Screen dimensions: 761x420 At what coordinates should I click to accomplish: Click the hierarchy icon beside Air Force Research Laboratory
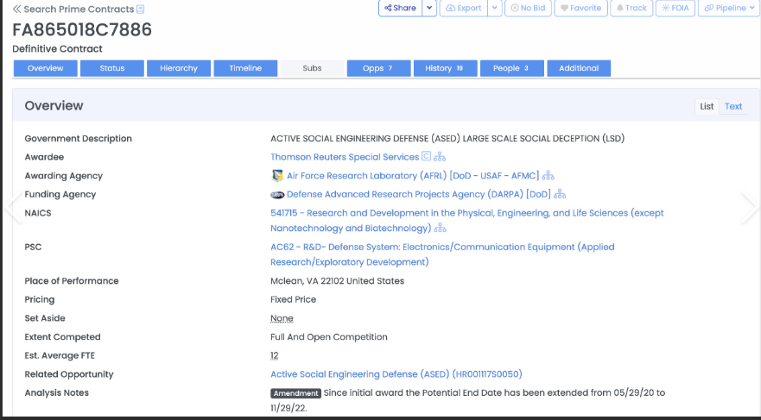(549, 176)
